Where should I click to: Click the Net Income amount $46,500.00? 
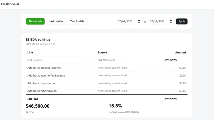pos(171,60)
